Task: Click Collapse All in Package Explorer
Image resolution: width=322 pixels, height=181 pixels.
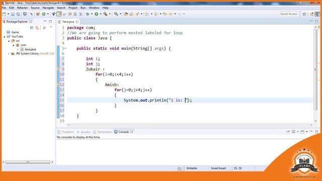Action: click(32, 28)
